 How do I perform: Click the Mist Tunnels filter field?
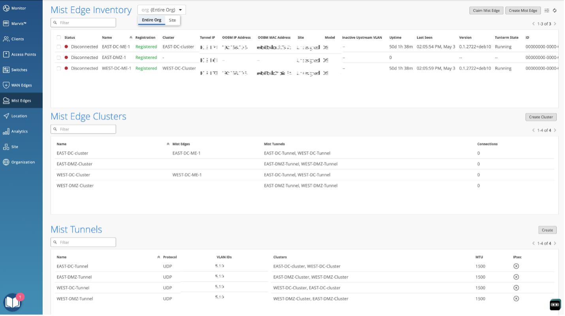(83, 242)
